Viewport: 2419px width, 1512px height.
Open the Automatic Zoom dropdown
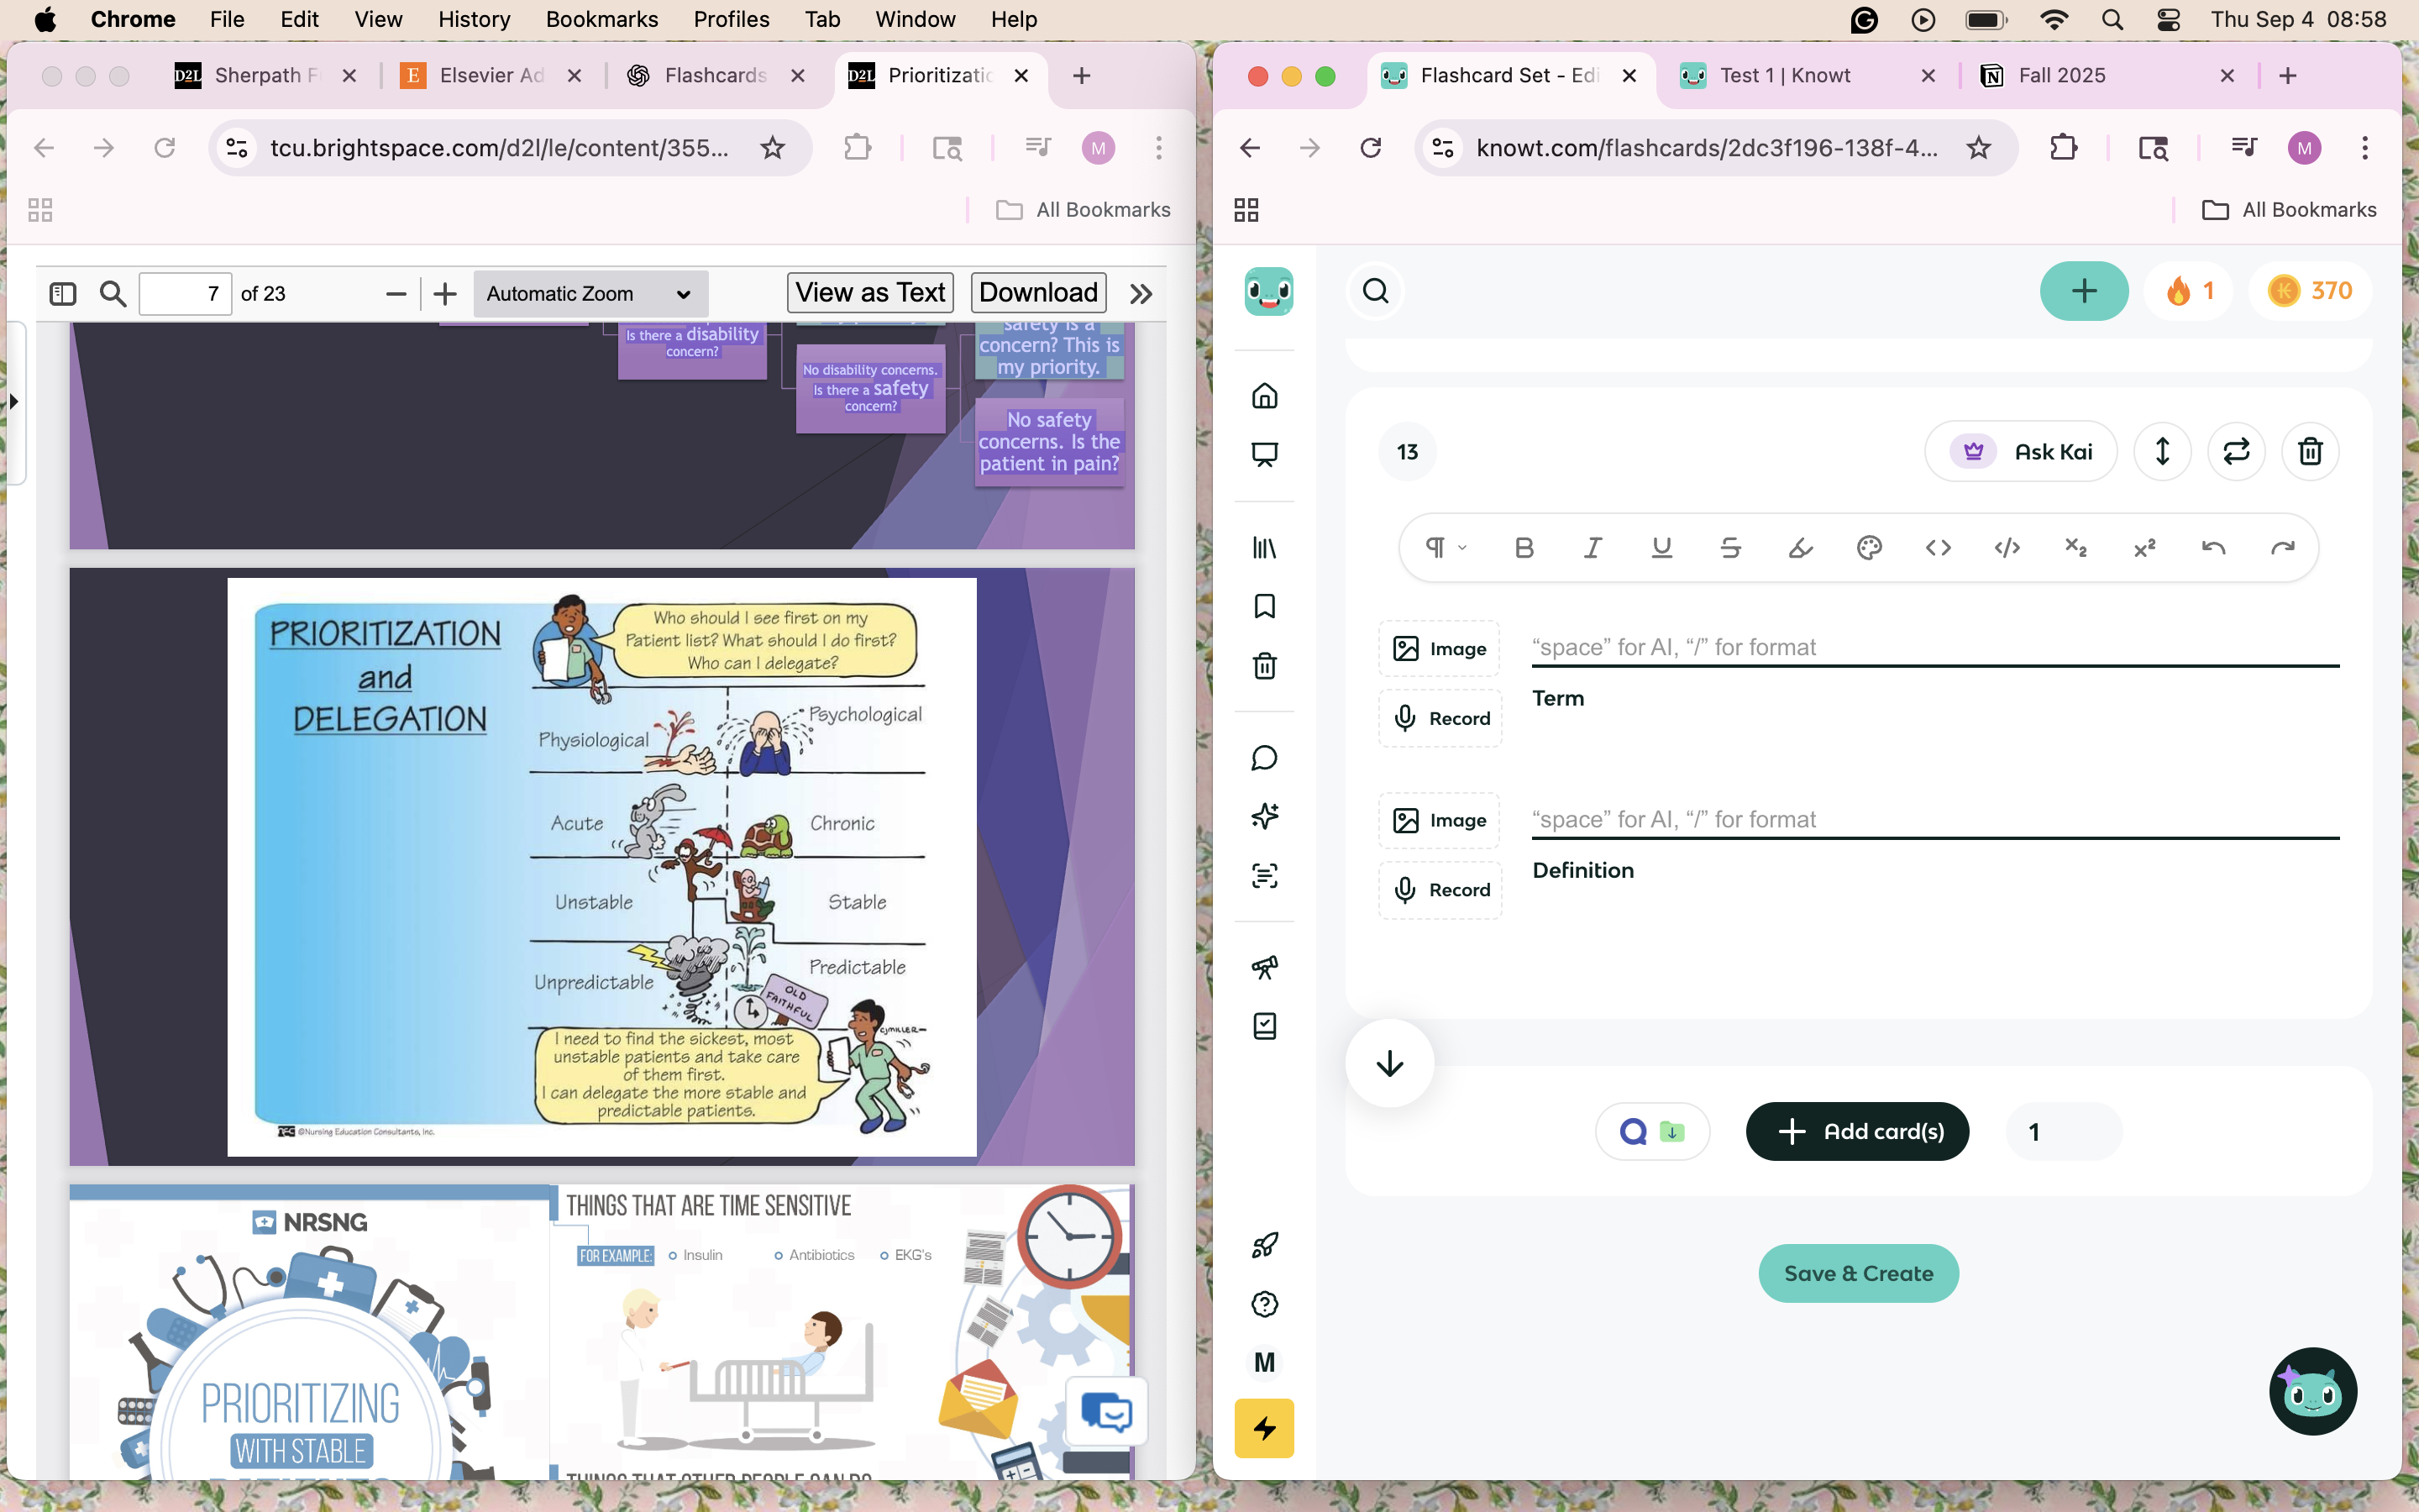(590, 293)
